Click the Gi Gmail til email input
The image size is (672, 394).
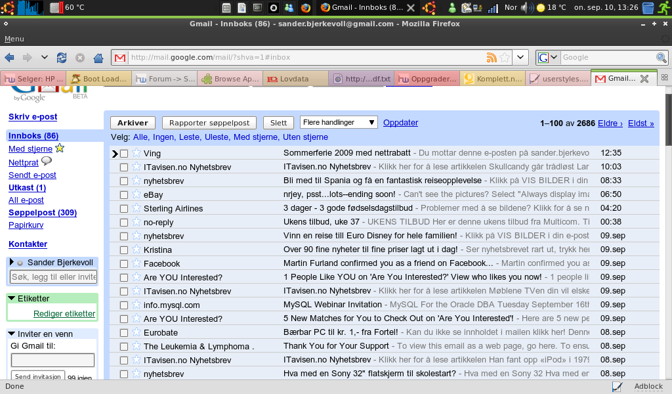point(52,360)
